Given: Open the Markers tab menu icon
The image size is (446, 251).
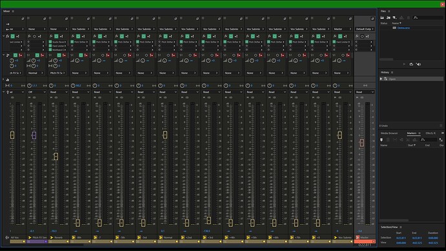Looking at the screenshot, I should click(x=419, y=133).
